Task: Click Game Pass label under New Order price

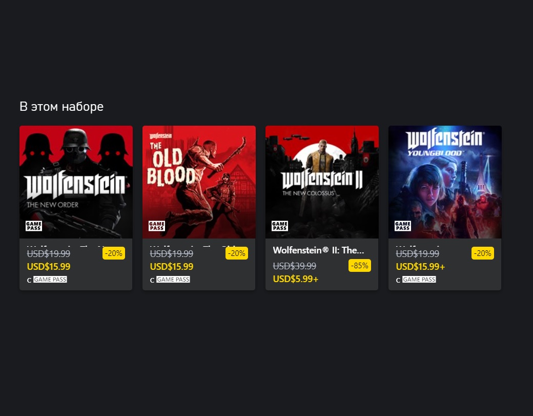Action: pos(50,280)
